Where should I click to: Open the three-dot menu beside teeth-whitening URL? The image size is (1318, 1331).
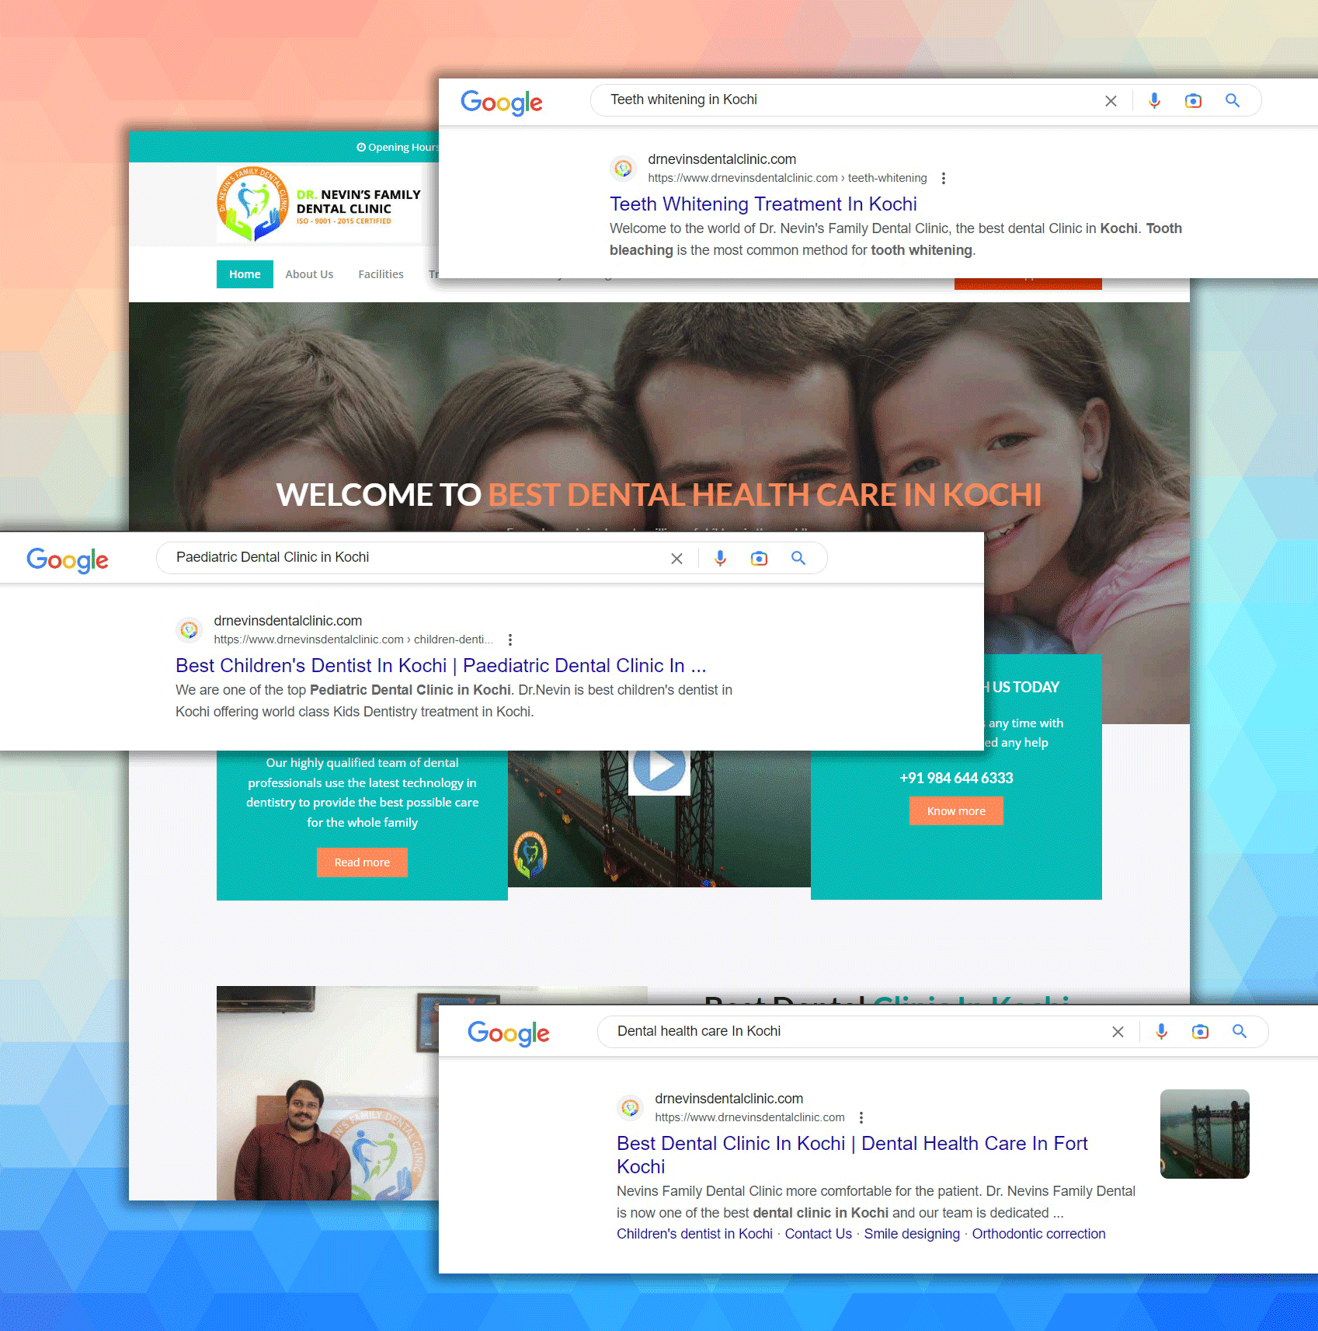(x=944, y=178)
